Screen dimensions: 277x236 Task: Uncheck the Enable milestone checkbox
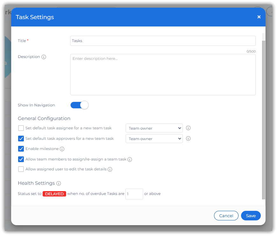pyautogui.click(x=21, y=149)
